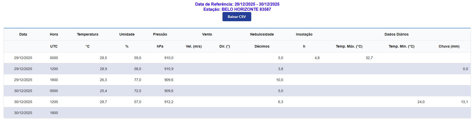
Task: Click the Temp. Mín. (°C) subheader
Action: (401, 46)
